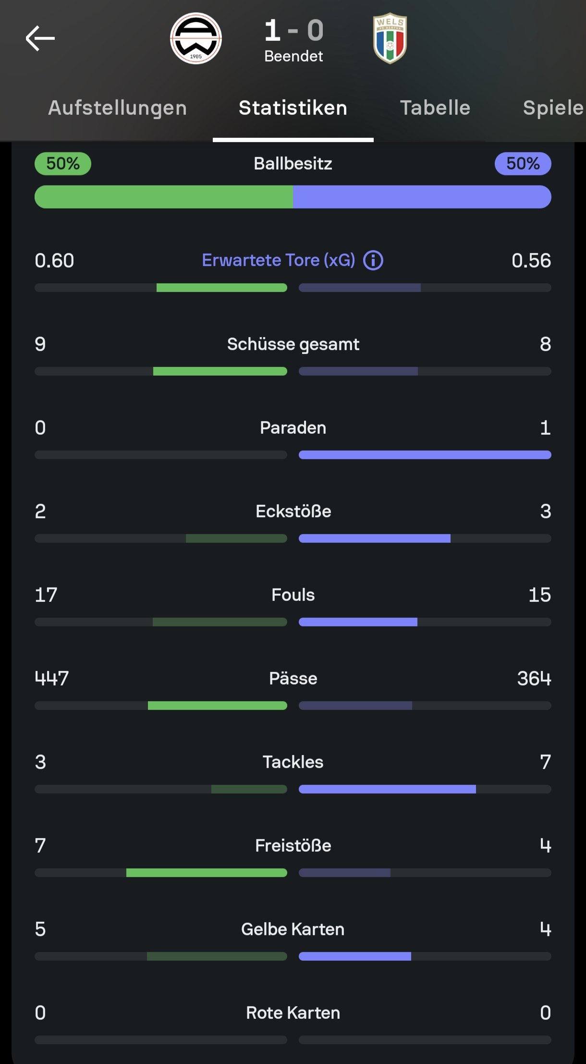Tap the 1 - 0 match score
586x1064 pixels.
[x=294, y=30]
